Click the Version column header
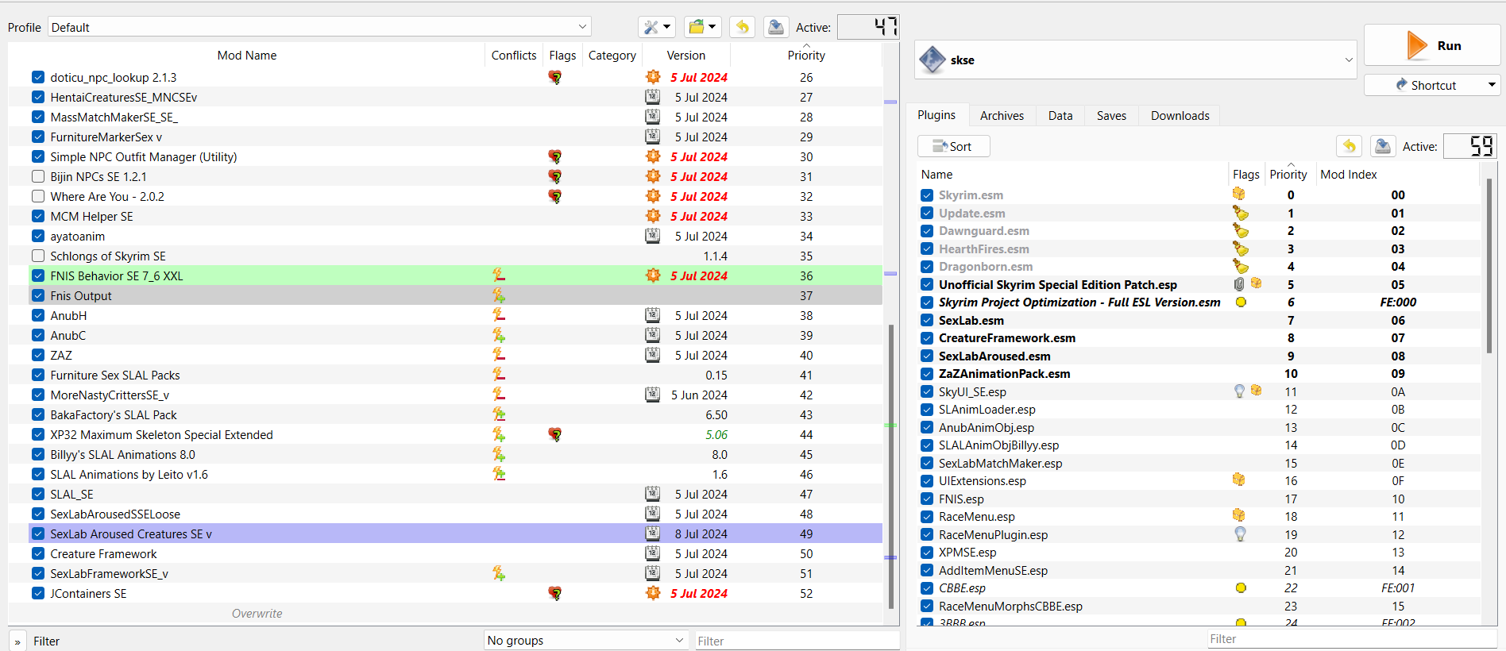This screenshot has height=651, width=1506. pos(686,55)
